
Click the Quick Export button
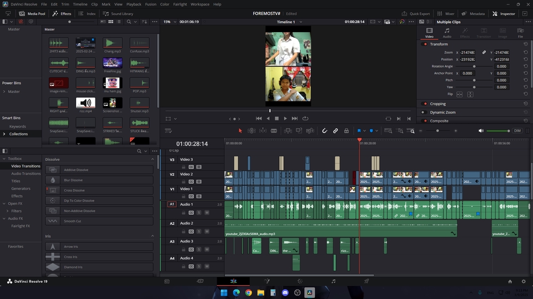click(x=416, y=13)
